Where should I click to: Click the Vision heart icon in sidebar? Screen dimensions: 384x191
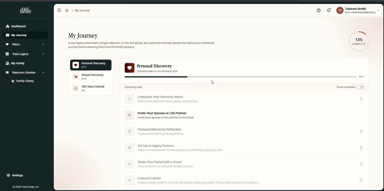click(x=7, y=44)
